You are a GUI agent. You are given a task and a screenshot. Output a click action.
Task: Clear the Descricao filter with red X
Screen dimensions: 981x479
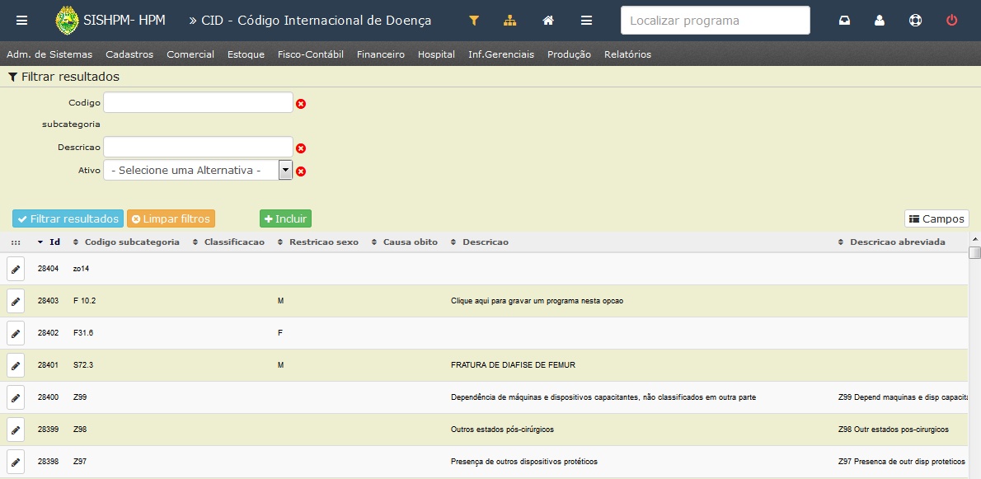pyautogui.click(x=301, y=148)
